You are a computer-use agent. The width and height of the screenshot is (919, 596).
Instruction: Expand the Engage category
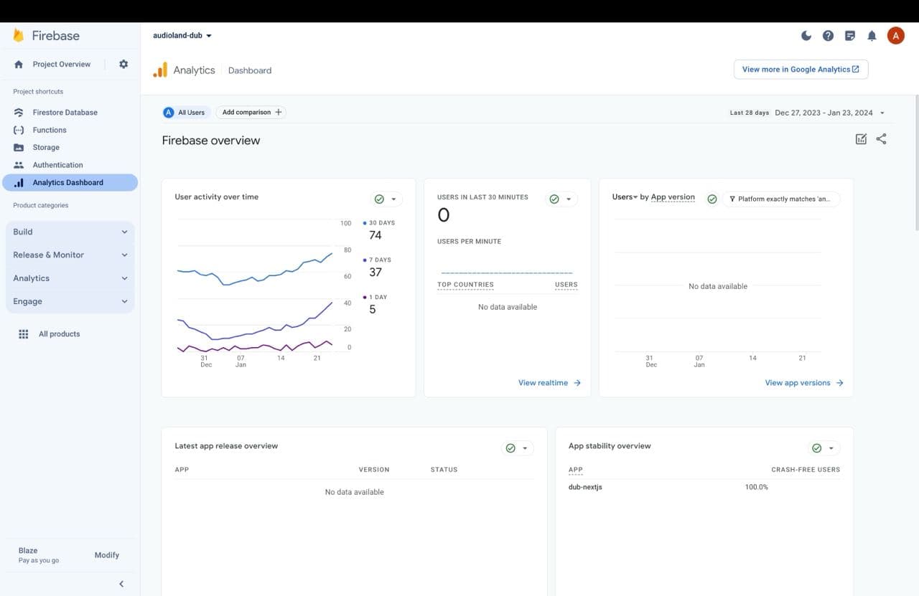pos(70,301)
